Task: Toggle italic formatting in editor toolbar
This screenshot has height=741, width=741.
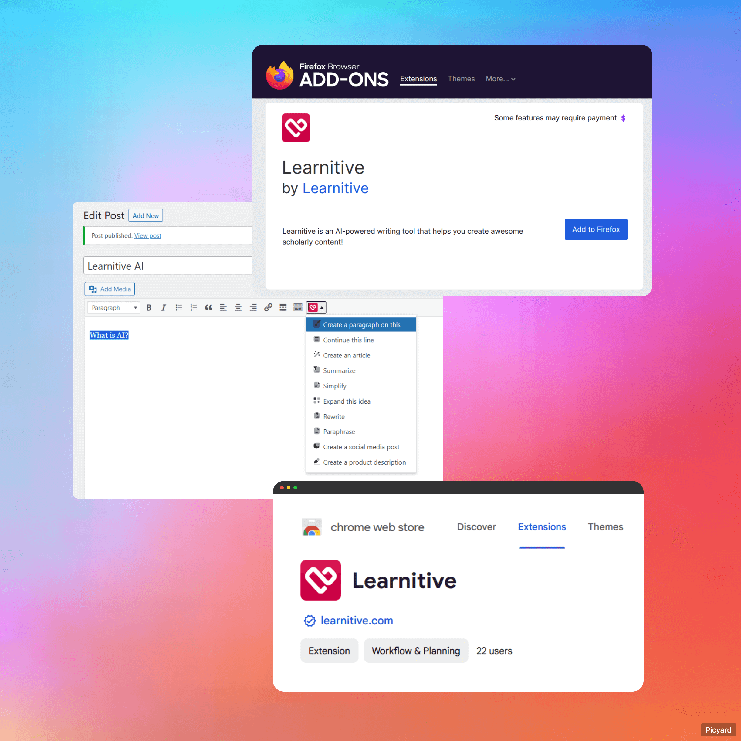Action: coord(163,308)
